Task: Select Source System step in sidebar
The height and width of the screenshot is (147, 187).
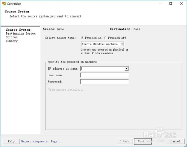Action: [x=18, y=30]
